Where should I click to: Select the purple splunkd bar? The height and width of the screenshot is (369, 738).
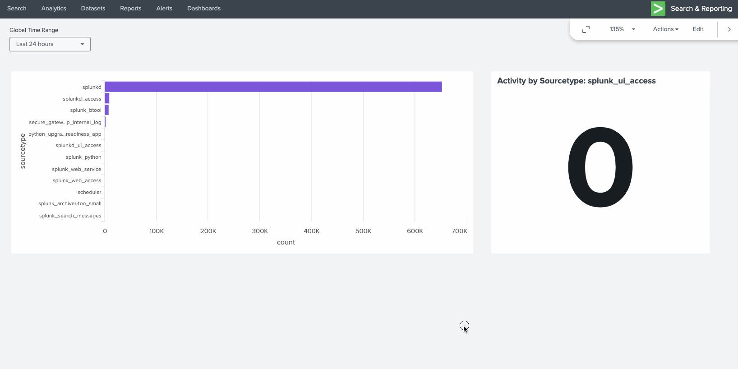pyautogui.click(x=273, y=87)
